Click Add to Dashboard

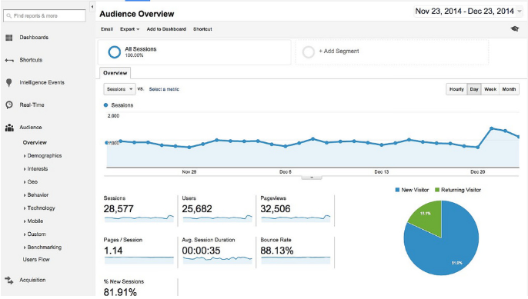tap(166, 29)
